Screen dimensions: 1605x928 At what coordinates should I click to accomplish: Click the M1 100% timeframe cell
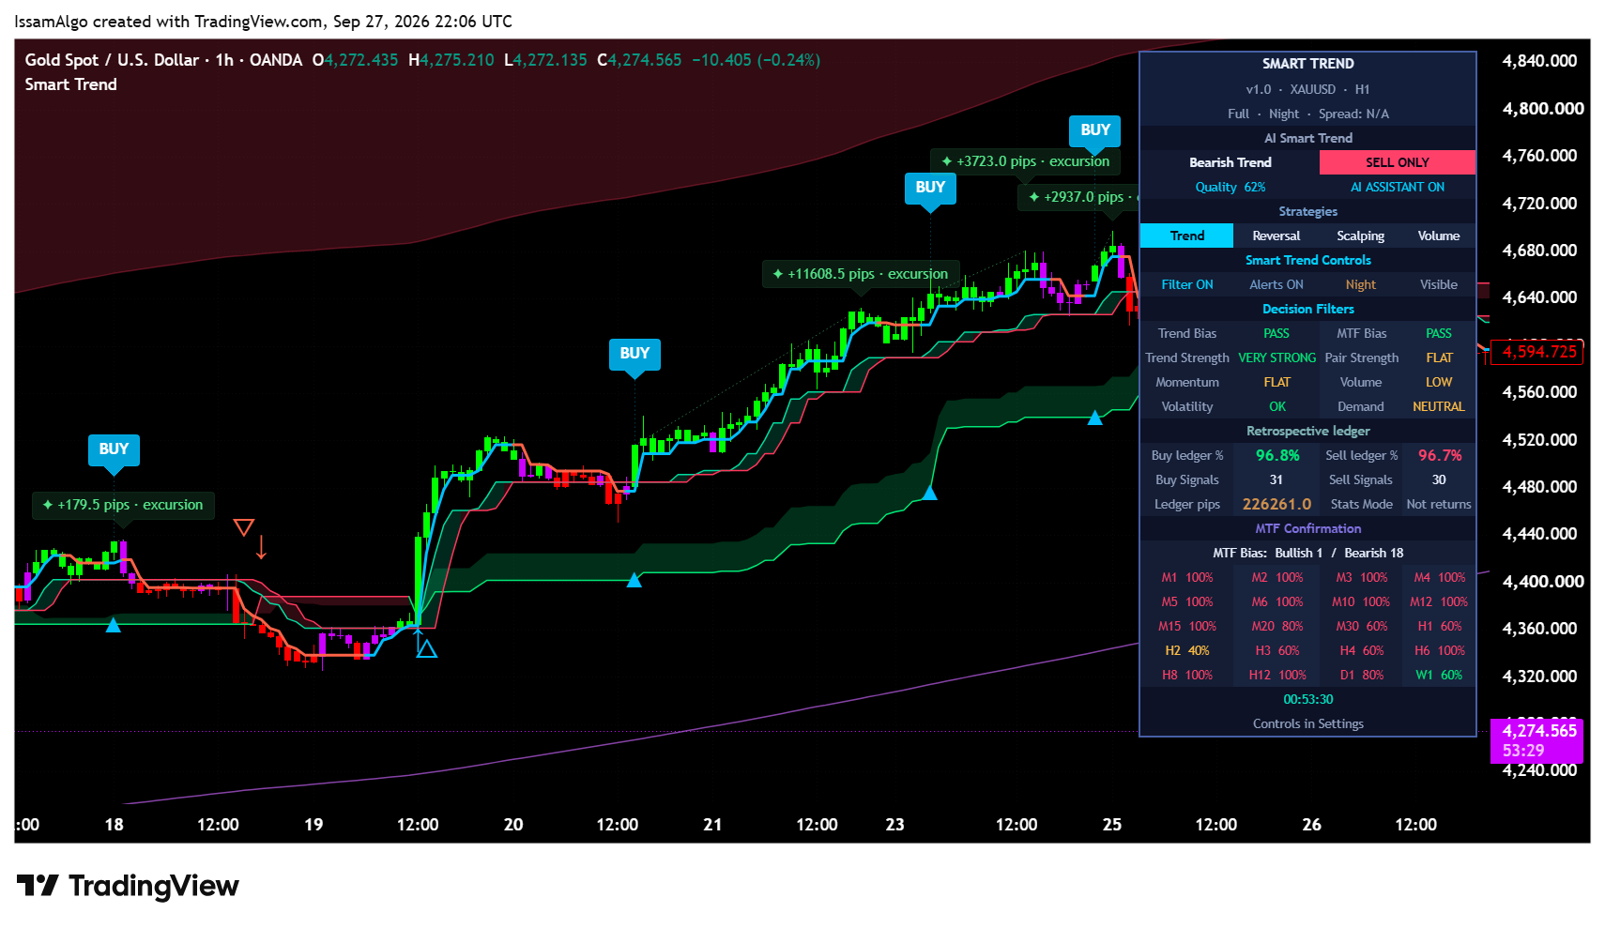coord(1186,577)
